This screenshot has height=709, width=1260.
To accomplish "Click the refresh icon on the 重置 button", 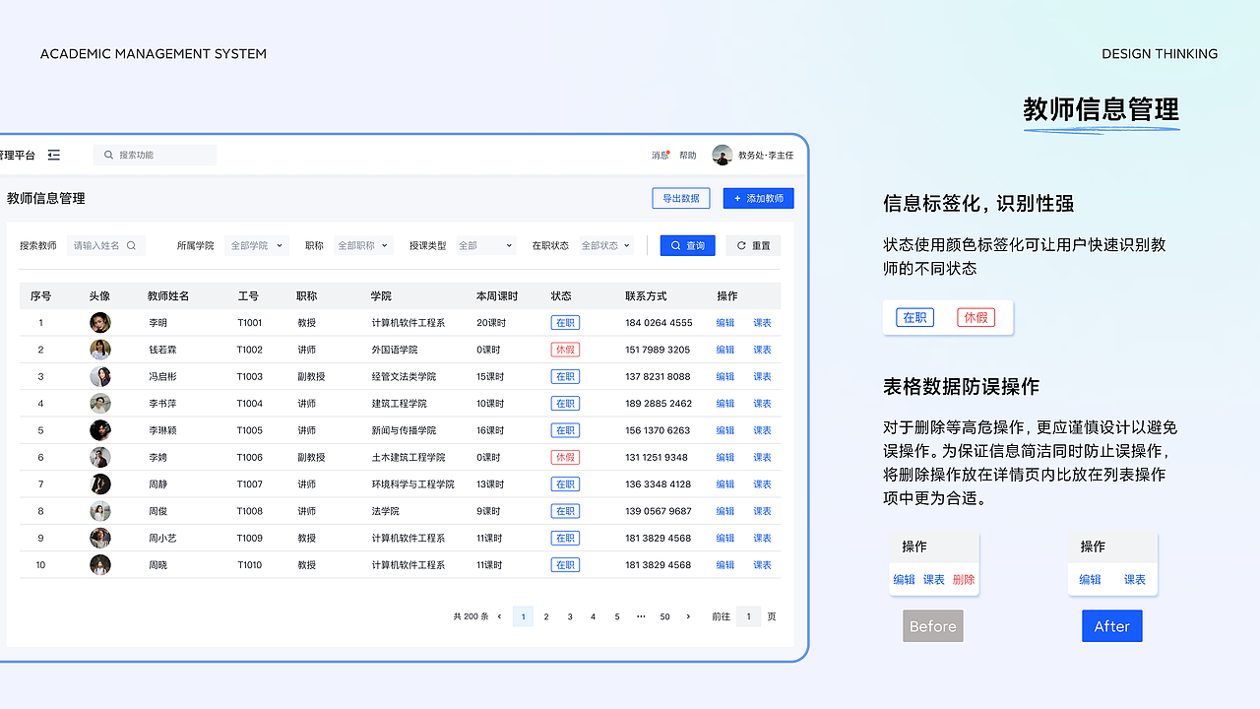I will coord(740,245).
